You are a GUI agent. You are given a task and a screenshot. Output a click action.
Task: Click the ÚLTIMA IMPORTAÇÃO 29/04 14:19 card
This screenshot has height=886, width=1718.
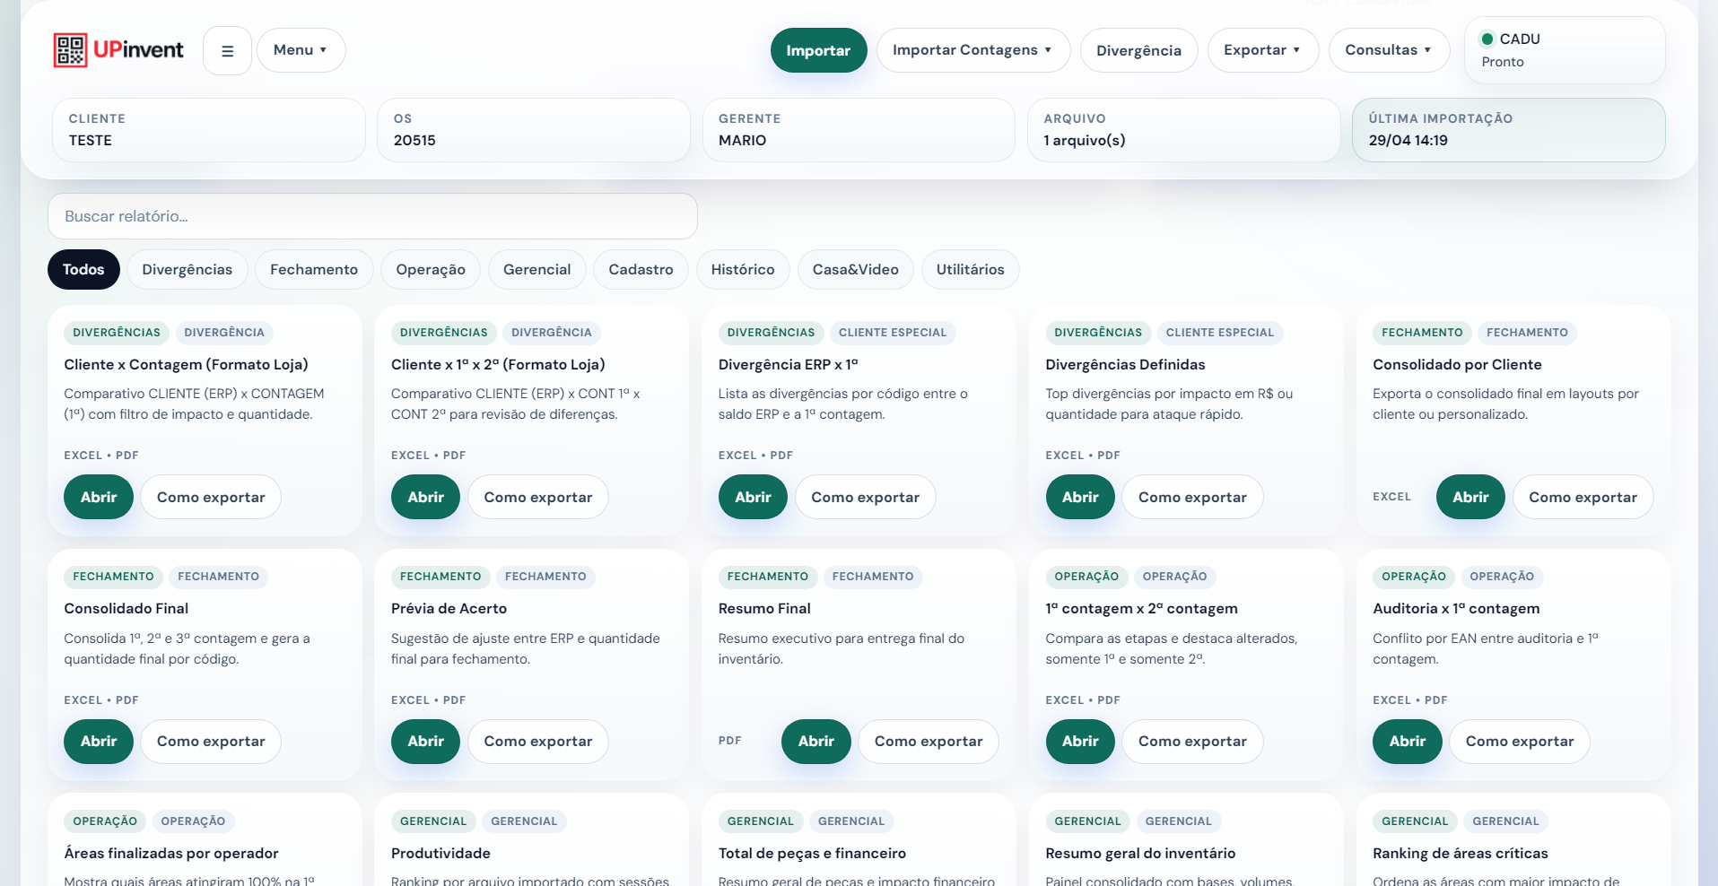click(x=1509, y=130)
